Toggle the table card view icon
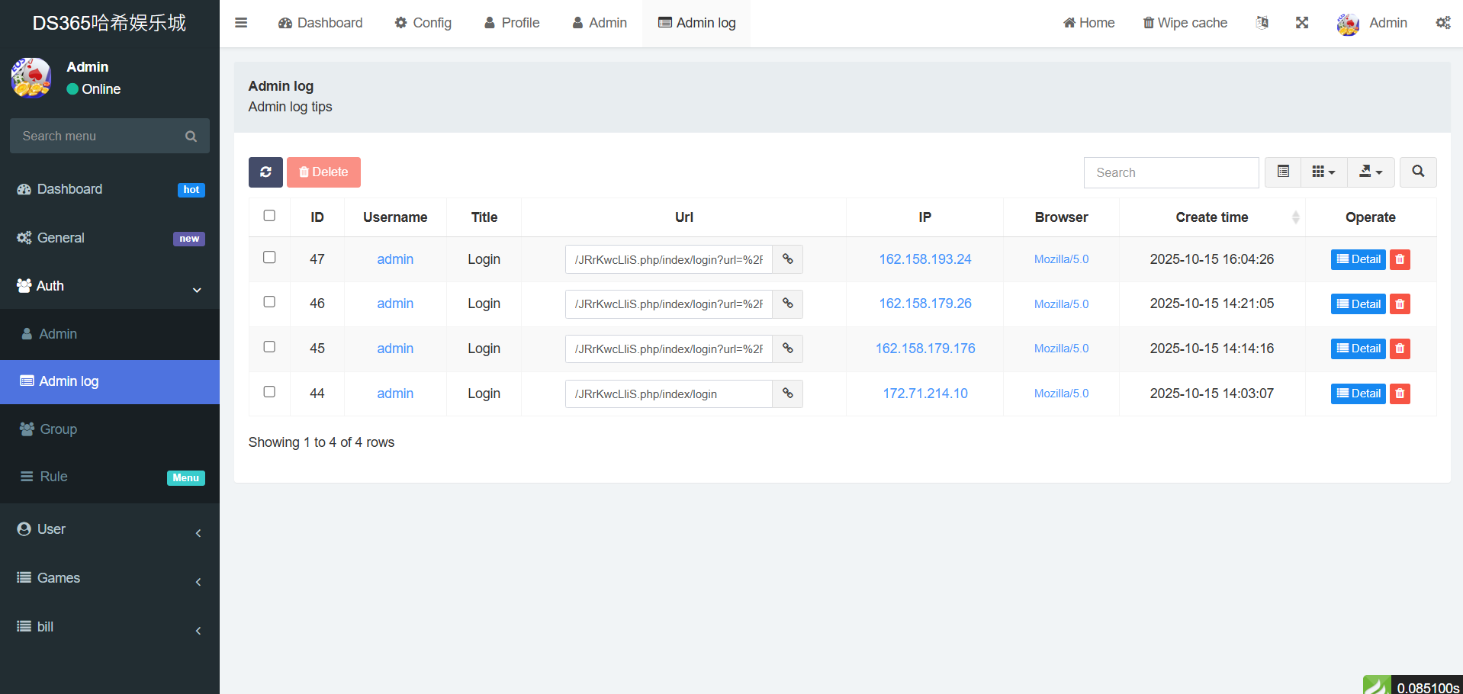Screen dimensions: 1463x694 click(x=1283, y=172)
